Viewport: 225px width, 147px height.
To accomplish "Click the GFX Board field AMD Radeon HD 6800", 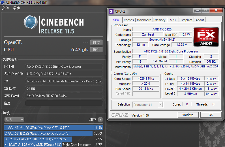I will point(64,96).
